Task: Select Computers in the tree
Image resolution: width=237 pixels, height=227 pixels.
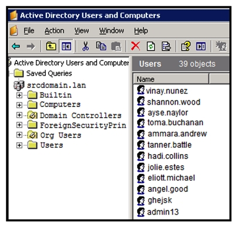Action: (x=60, y=105)
